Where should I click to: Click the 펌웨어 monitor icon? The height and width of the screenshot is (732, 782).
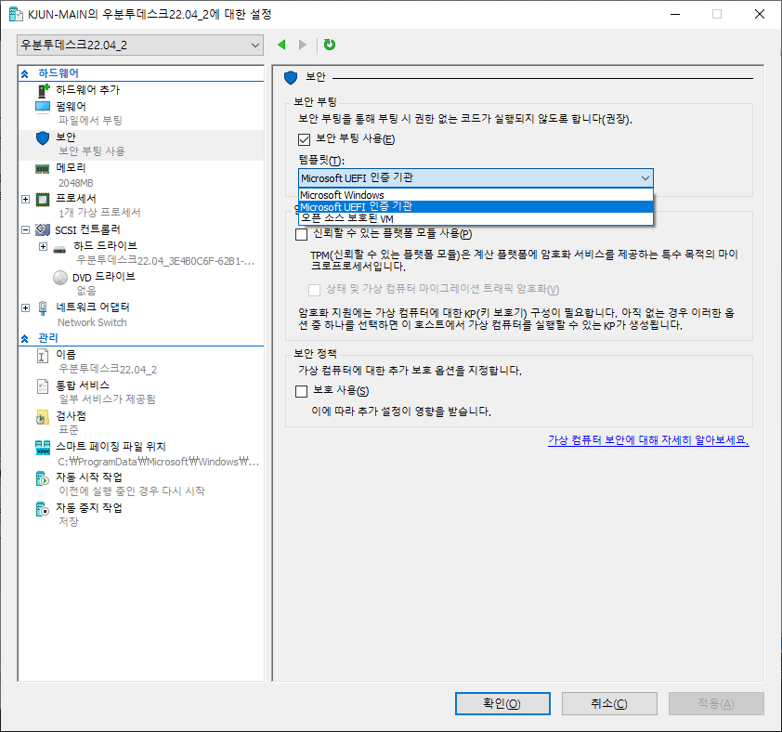click(x=43, y=107)
